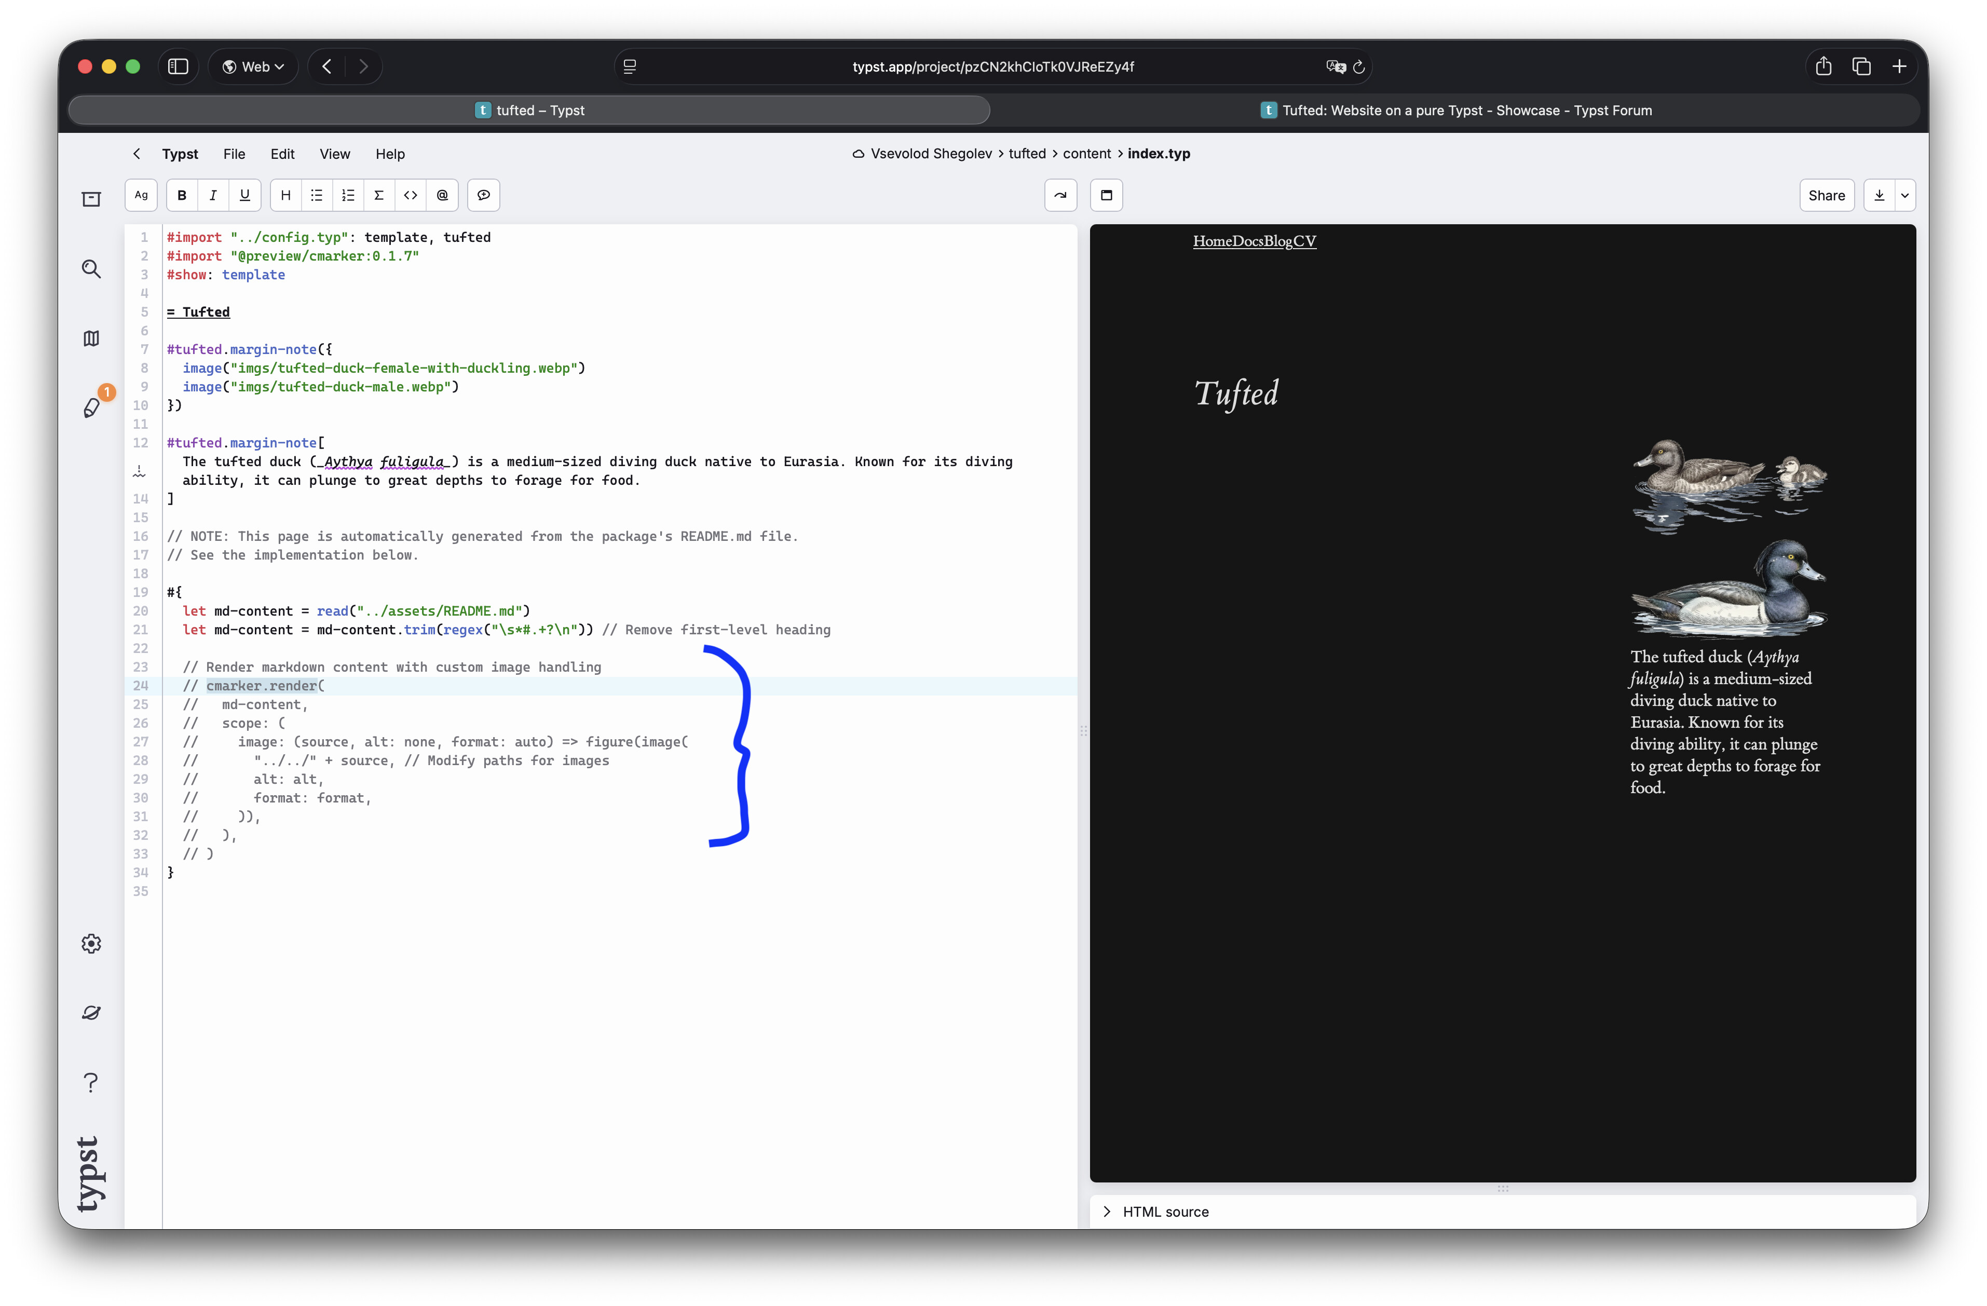Insert a bullet list via the toolbar

317,195
